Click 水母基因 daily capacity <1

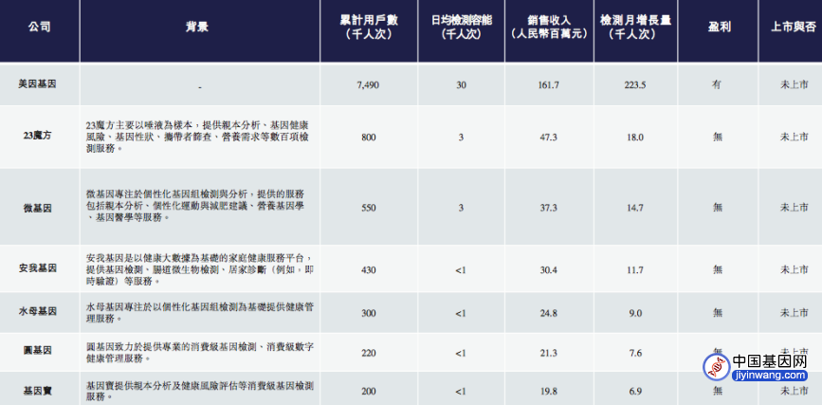[461, 313]
